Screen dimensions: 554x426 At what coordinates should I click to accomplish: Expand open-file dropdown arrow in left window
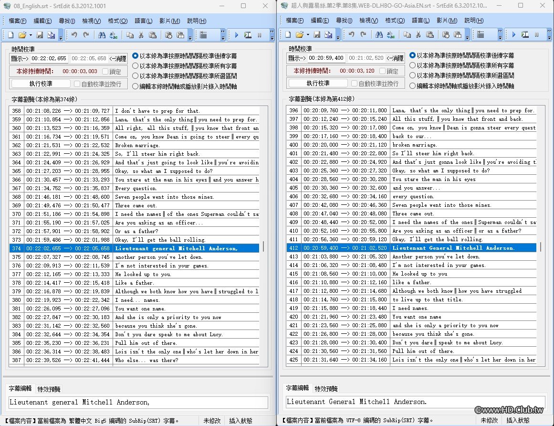(x=31, y=35)
